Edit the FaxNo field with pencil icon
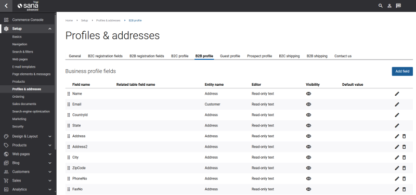Viewport: 416px width, 195px height. pyautogui.click(x=397, y=189)
